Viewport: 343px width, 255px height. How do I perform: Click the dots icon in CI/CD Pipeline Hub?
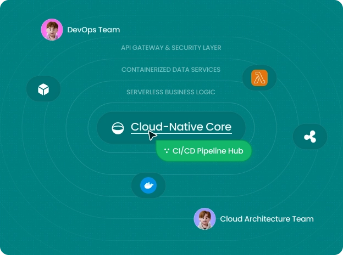(167, 151)
